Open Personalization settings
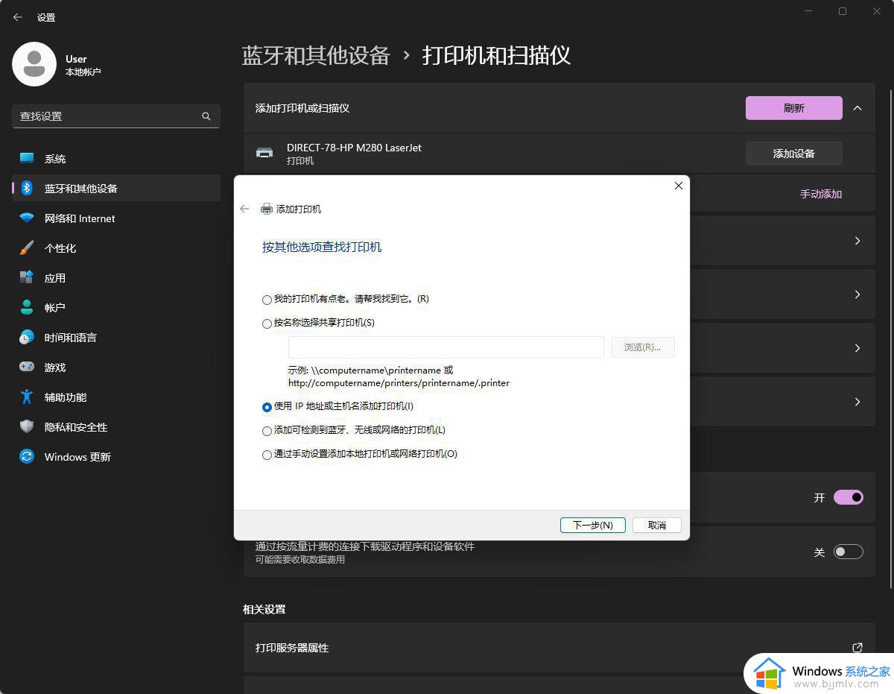Screen dimensions: 894x694 click(116, 247)
